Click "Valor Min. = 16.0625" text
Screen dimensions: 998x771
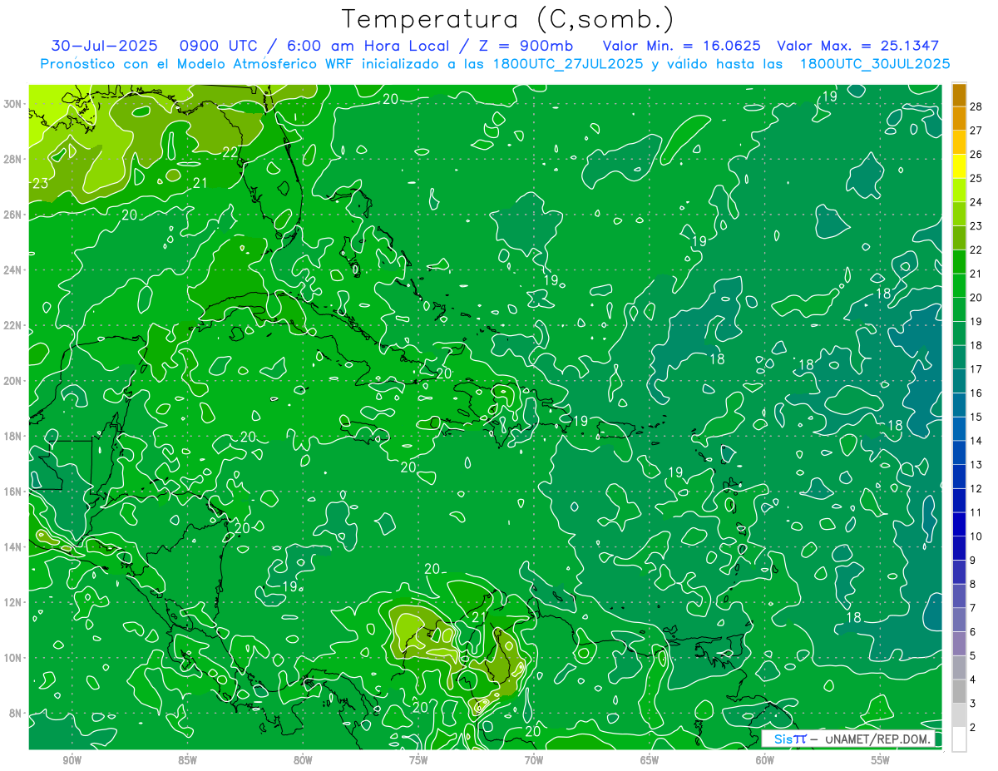point(681,46)
